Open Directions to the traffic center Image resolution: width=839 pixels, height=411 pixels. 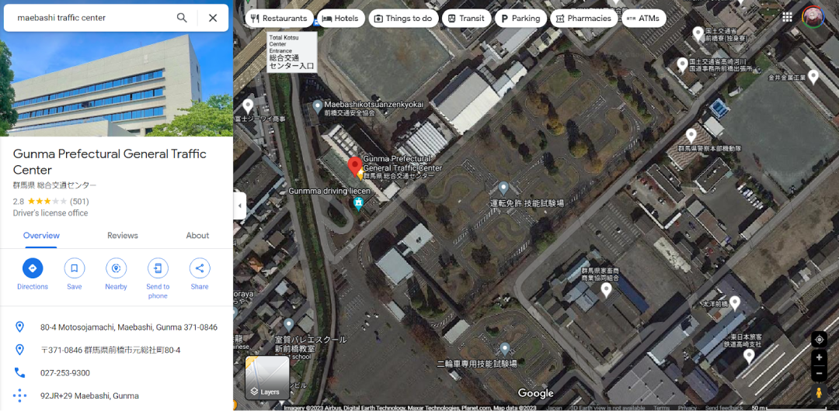[x=33, y=268]
